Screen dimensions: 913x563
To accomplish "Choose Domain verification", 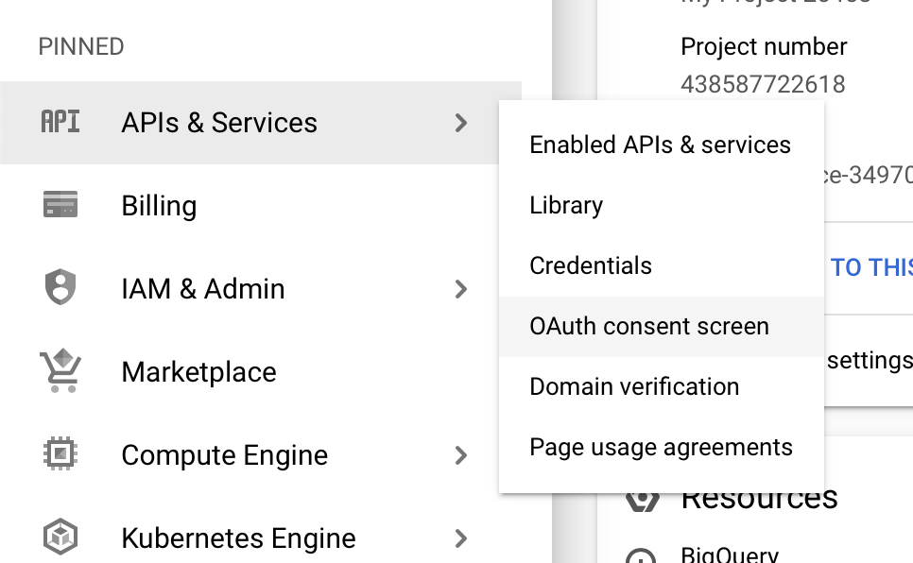I will pos(634,386).
